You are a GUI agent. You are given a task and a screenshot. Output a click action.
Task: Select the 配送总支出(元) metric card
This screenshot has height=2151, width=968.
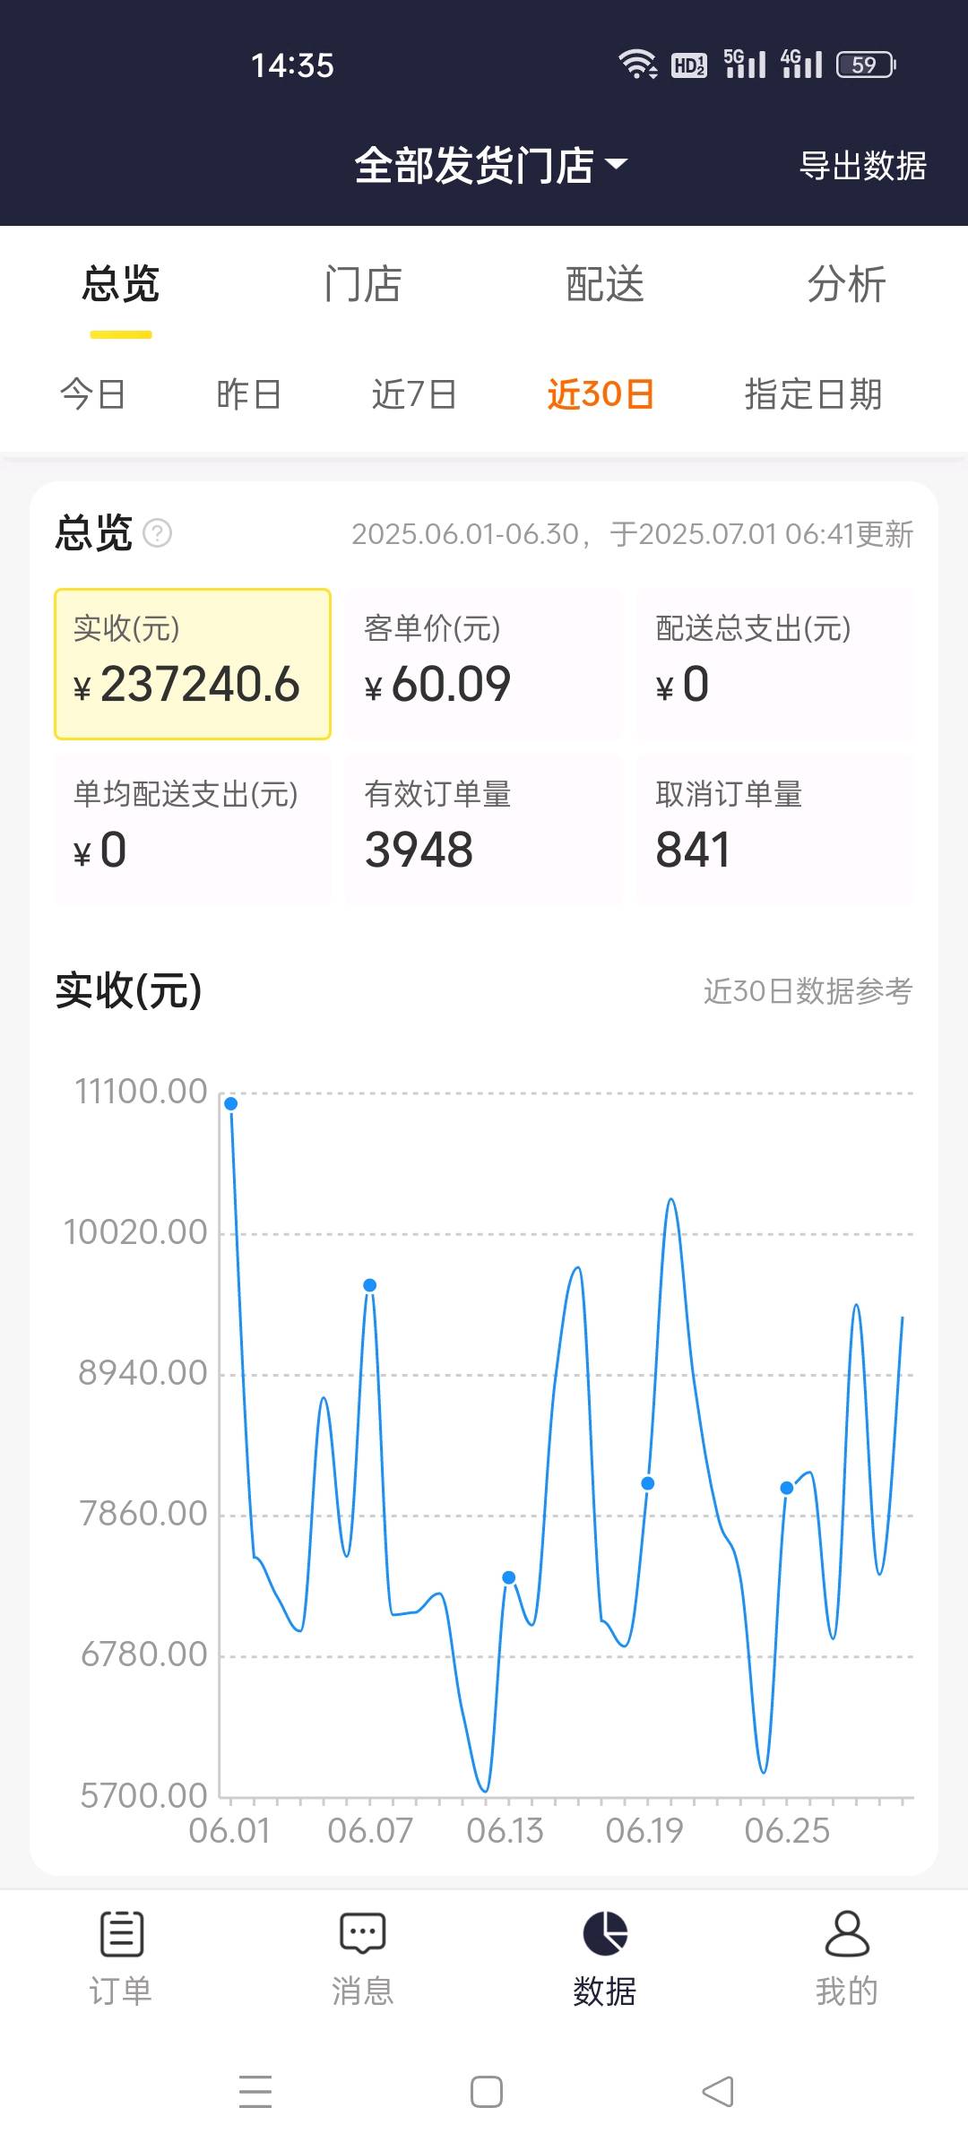775,664
